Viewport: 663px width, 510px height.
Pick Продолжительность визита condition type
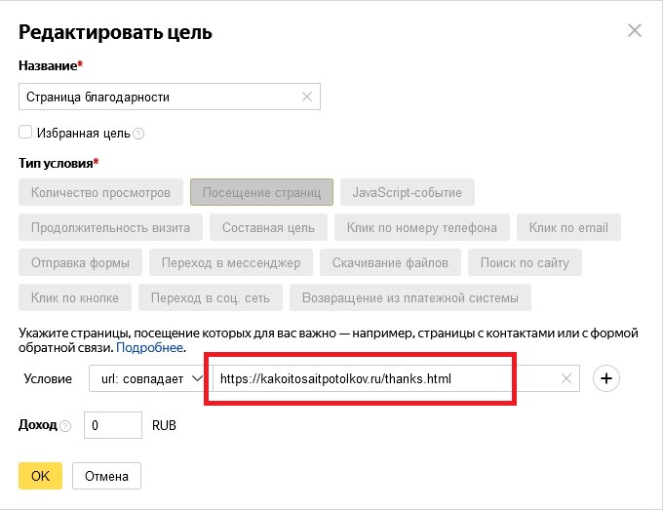point(110,227)
